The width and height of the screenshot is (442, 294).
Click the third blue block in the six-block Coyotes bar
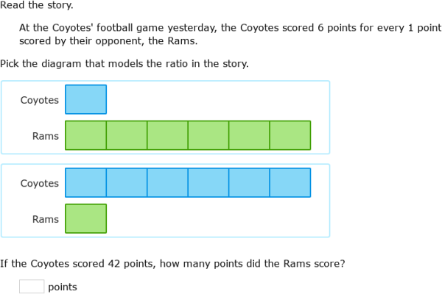click(167, 182)
